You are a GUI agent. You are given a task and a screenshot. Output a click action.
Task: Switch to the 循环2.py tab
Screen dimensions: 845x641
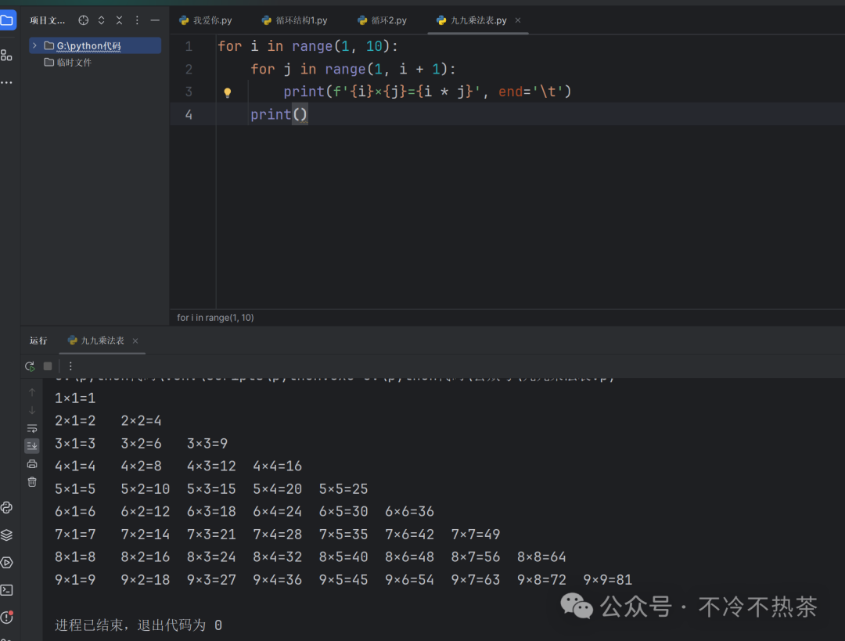coord(382,20)
